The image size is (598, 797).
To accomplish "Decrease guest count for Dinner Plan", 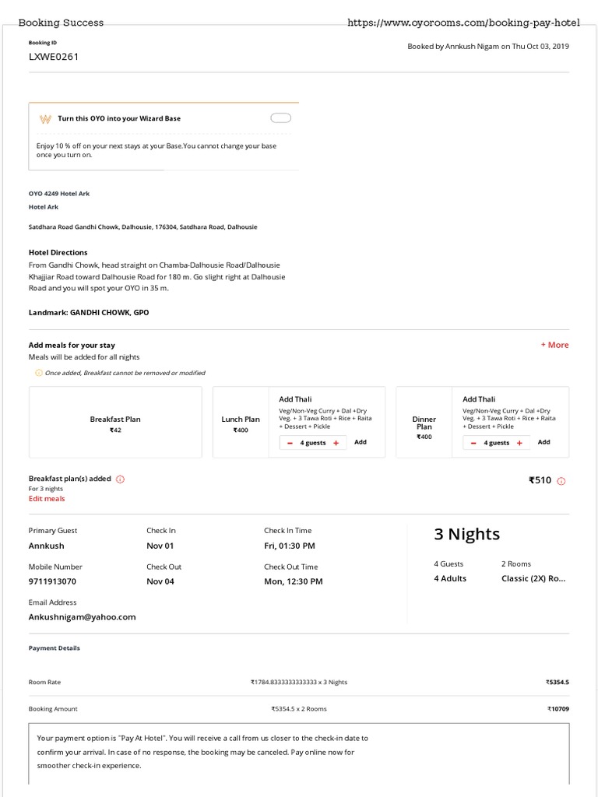I will (473, 443).
